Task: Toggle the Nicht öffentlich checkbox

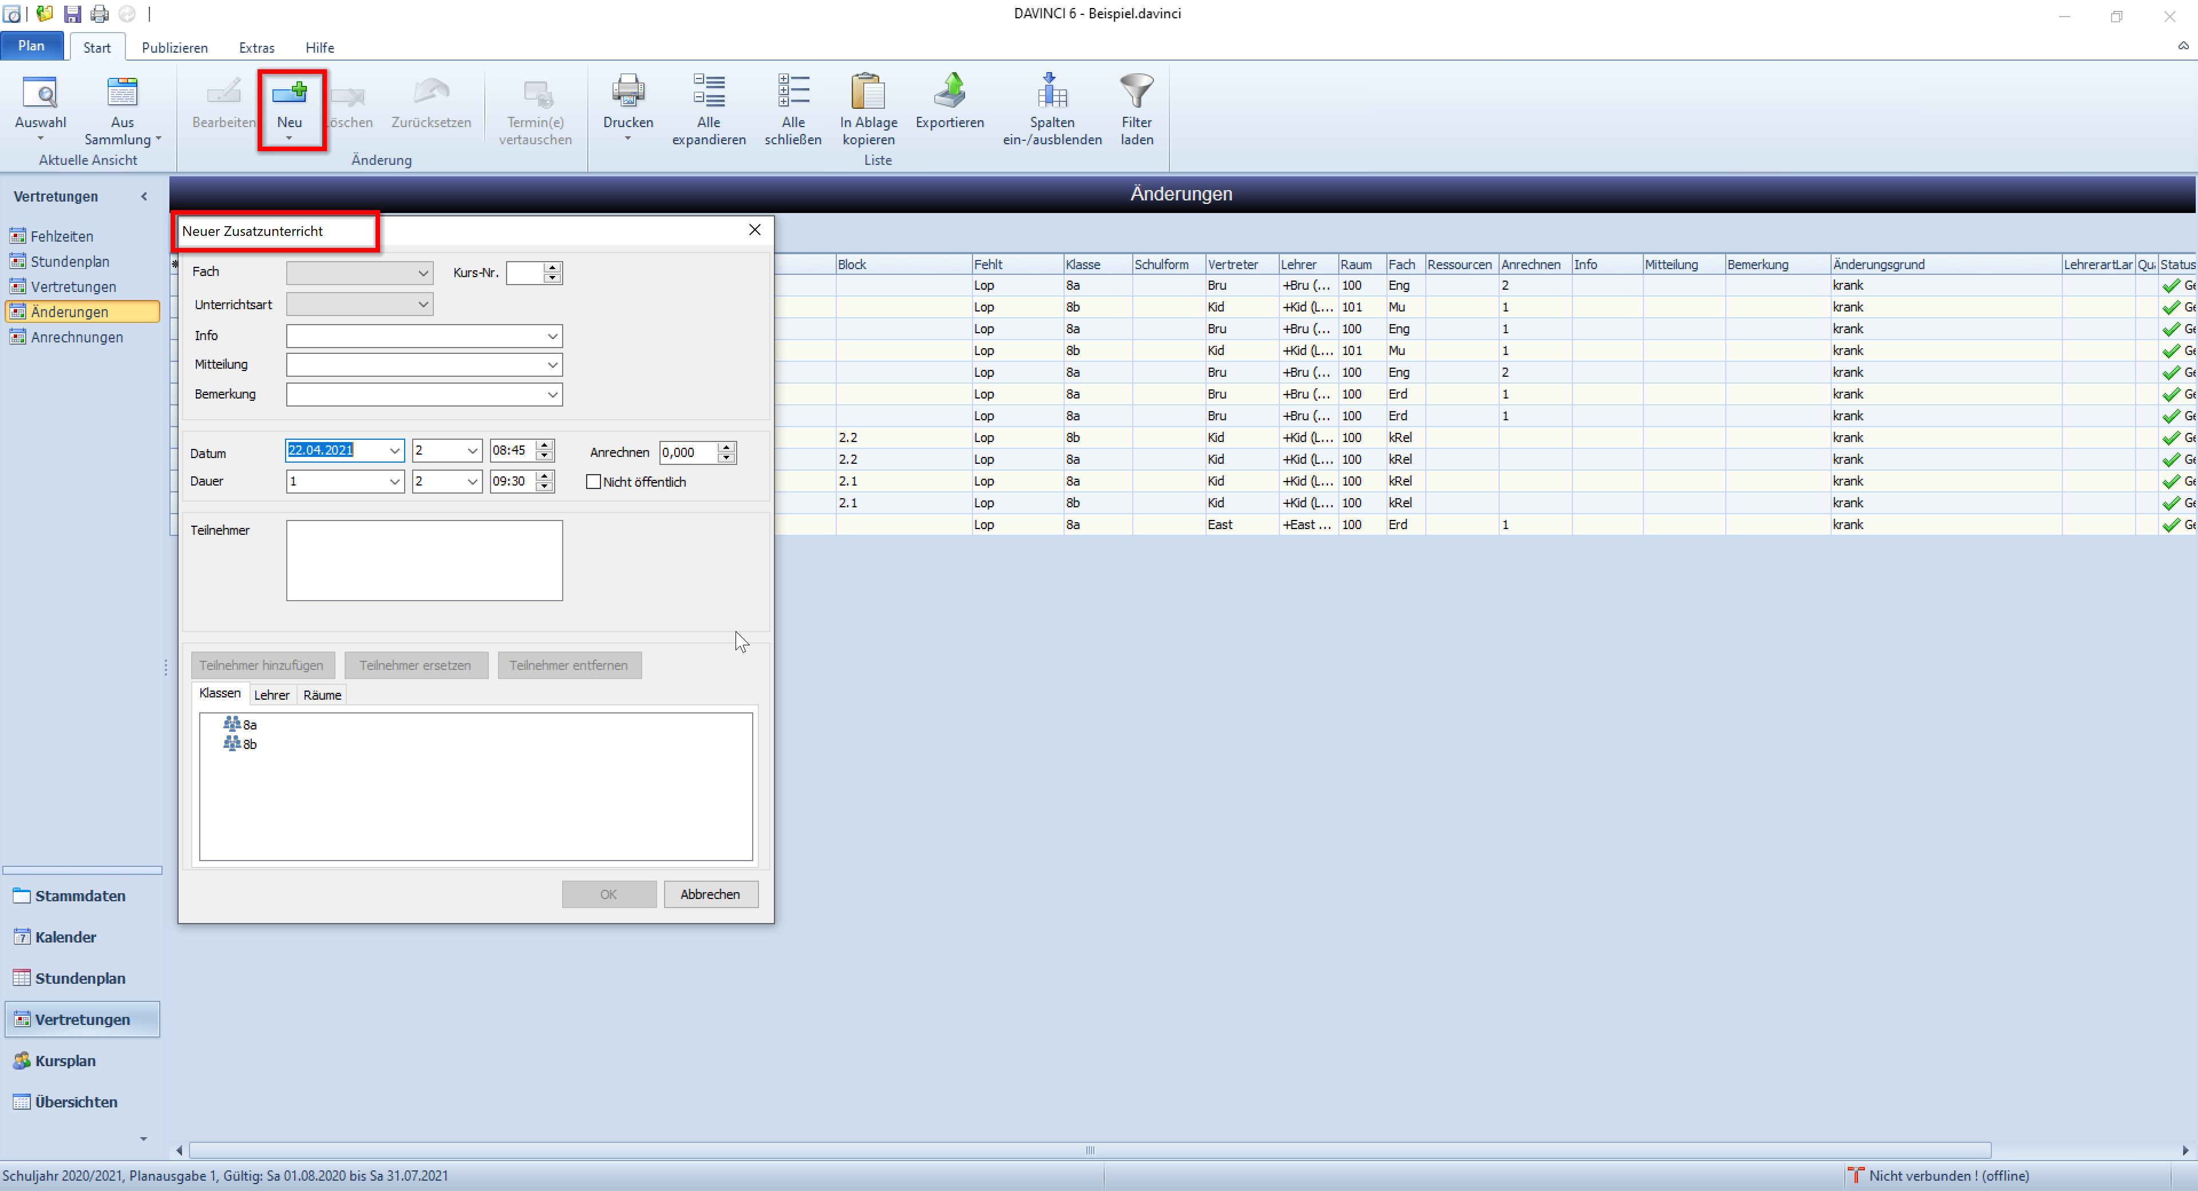Action: (594, 482)
